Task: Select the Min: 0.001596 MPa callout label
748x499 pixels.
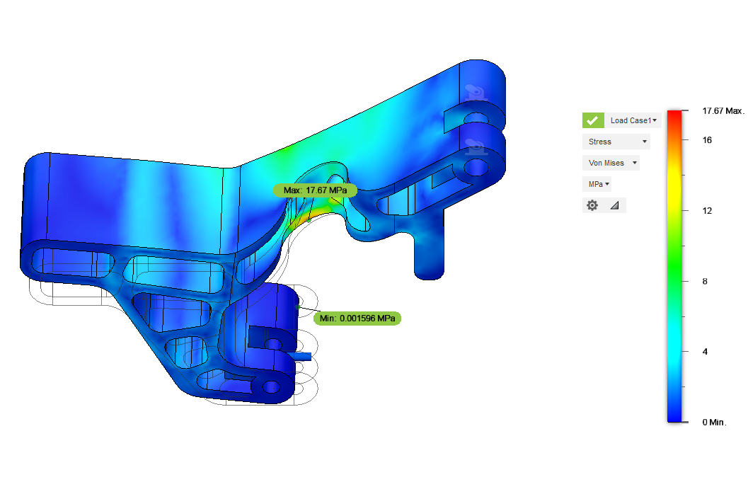Action: [x=357, y=319]
